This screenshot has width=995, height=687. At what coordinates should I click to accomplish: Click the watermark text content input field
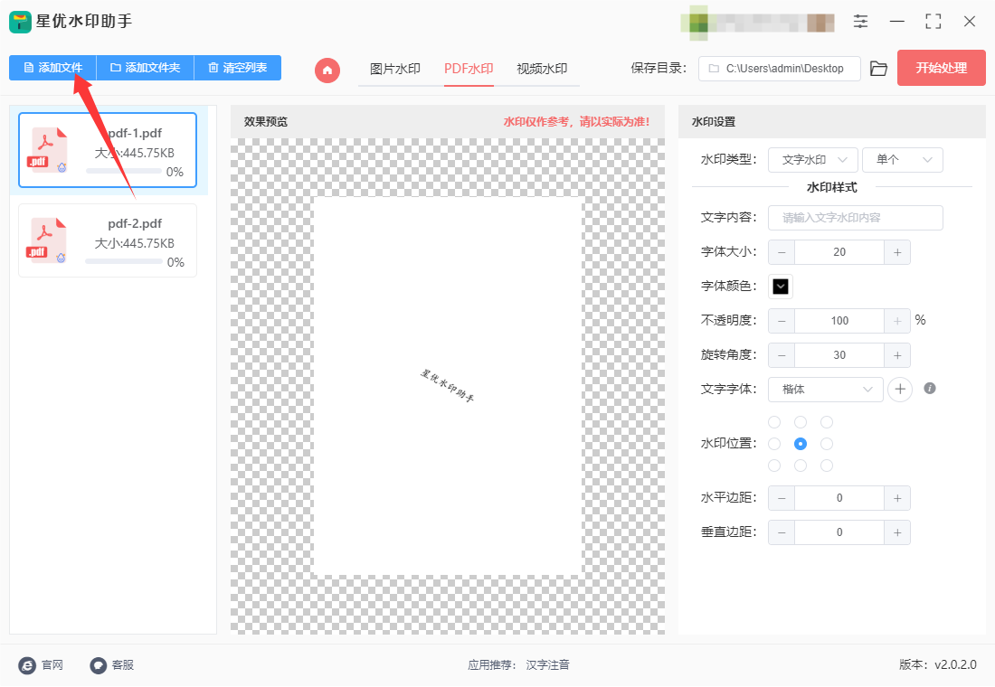(856, 218)
